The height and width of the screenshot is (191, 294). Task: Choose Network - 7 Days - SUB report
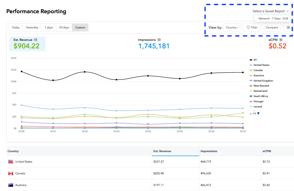[x=273, y=18]
